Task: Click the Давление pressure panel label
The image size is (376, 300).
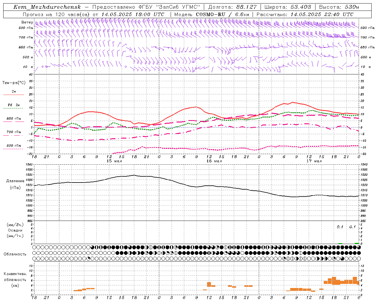Action: pos(15,181)
